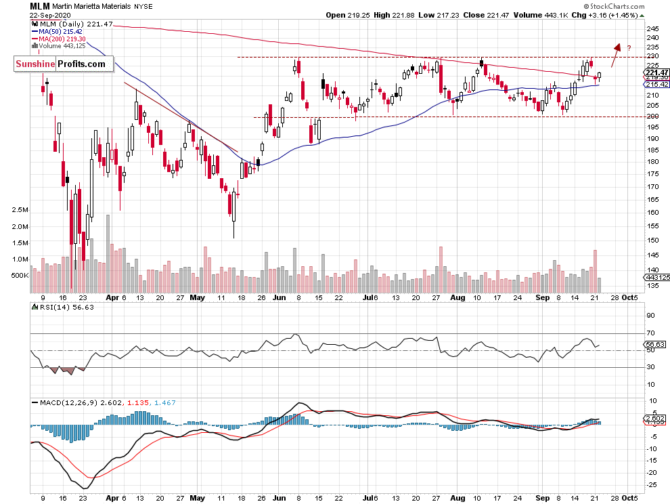Image resolution: width=670 pixels, height=504 pixels.
Task: Click the volume bars icon in the legend
Action: tap(35, 46)
